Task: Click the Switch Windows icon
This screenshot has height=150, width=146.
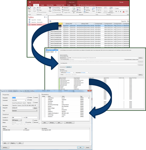Action: [111, 9]
